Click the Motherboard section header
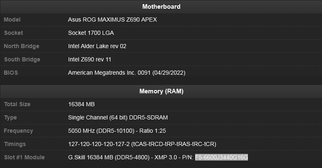 point(161,7)
